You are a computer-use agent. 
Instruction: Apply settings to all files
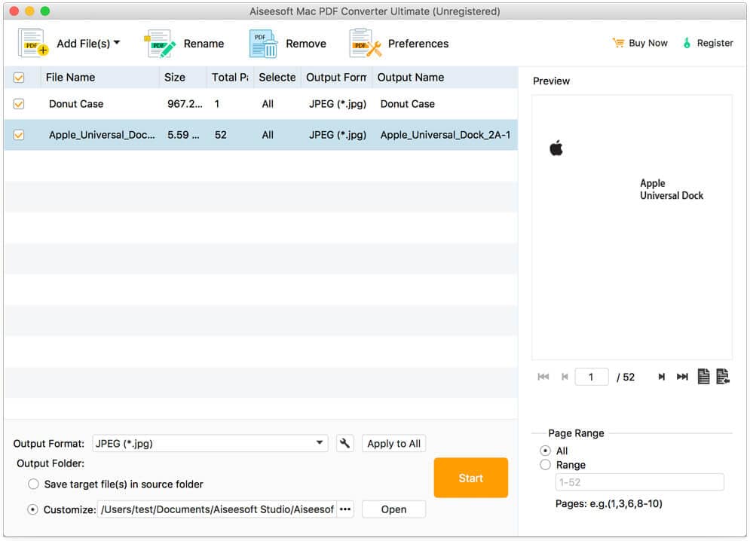[393, 443]
